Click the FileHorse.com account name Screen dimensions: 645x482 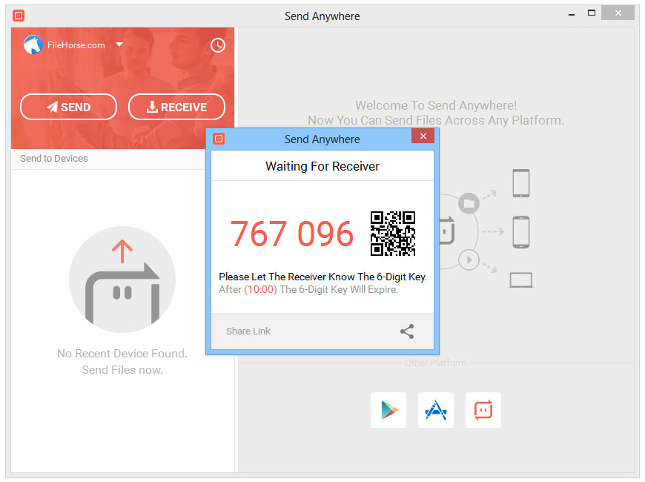pos(76,45)
